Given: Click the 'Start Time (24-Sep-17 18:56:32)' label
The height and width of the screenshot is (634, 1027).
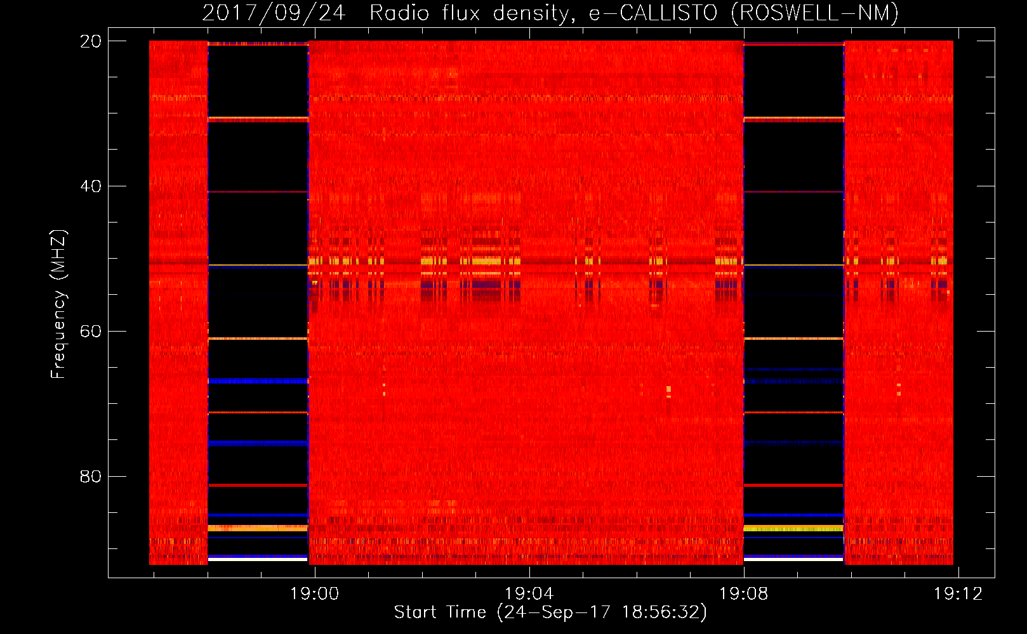Looking at the screenshot, I should point(550,612).
